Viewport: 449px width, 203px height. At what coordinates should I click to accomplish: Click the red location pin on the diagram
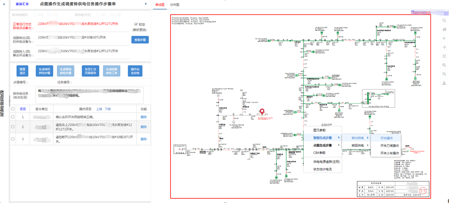261,112
